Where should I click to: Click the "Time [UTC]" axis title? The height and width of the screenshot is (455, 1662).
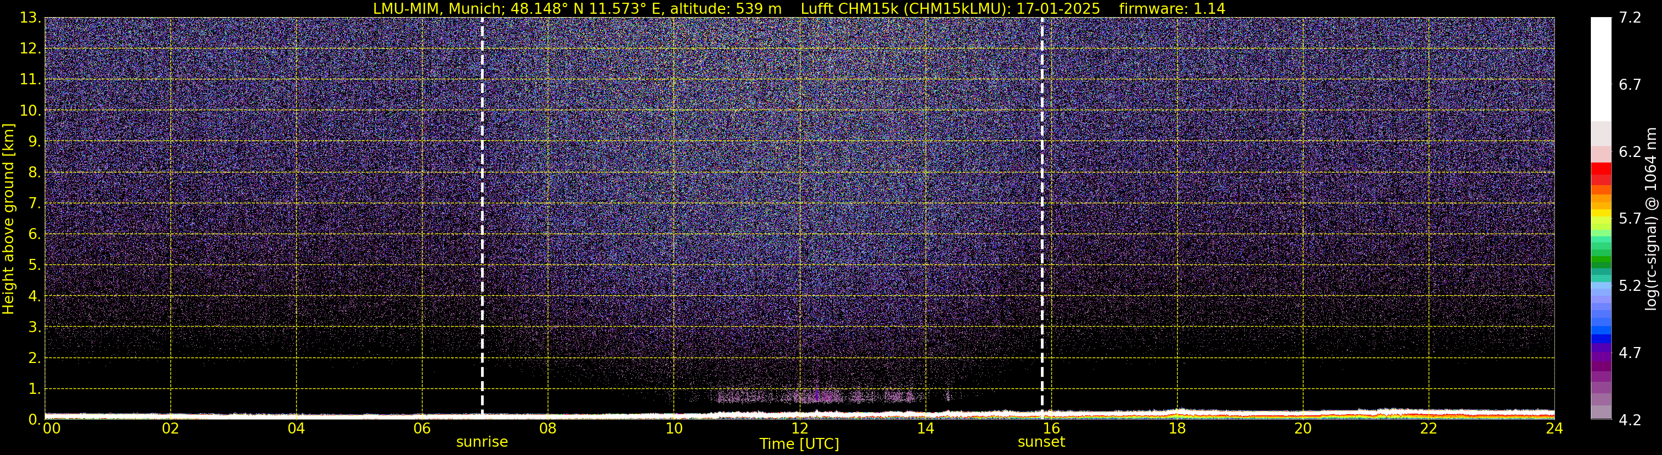[799, 444]
